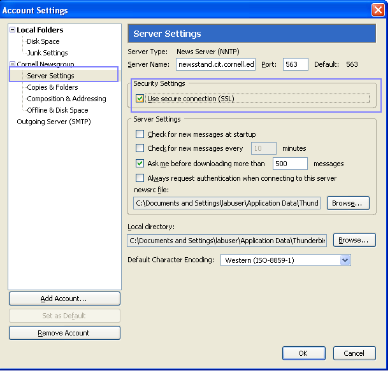Click the Add Account button
The image size is (390, 373).
tap(64, 299)
